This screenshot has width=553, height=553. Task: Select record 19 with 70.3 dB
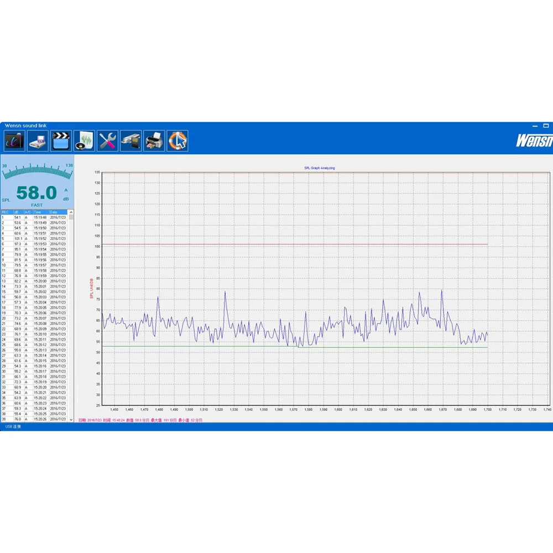pyautogui.click(x=34, y=313)
